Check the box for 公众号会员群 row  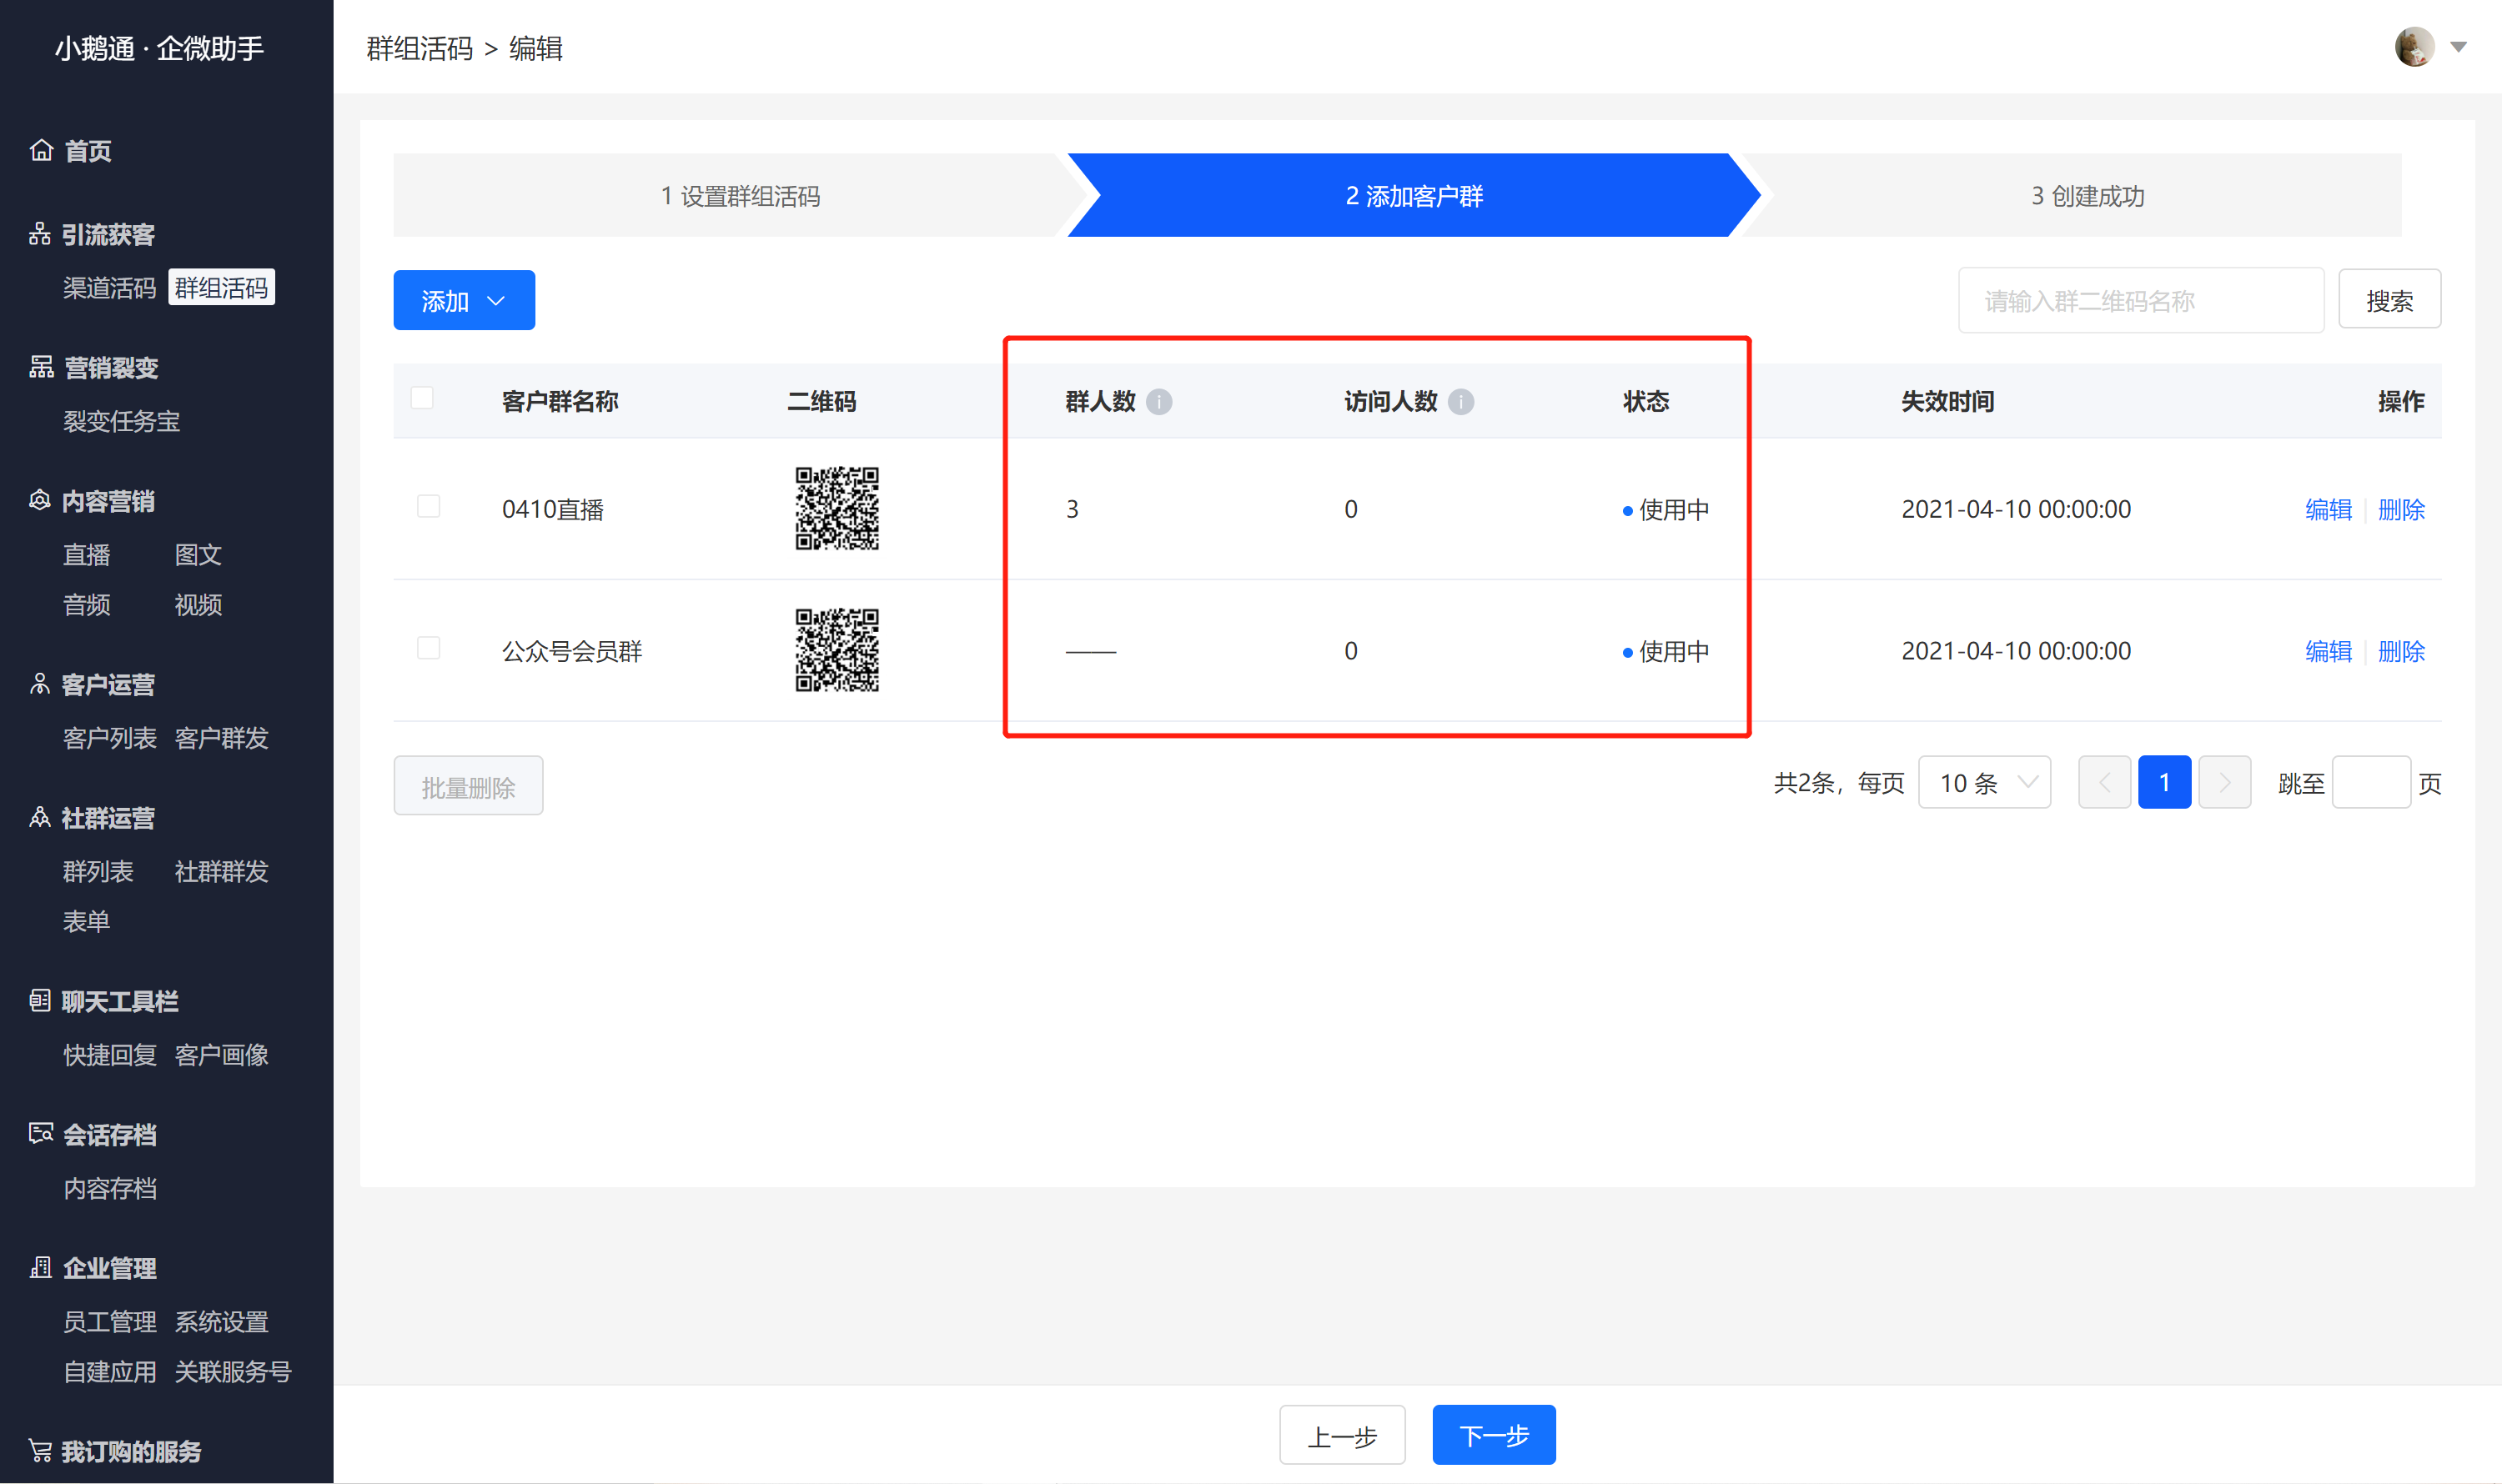point(428,648)
